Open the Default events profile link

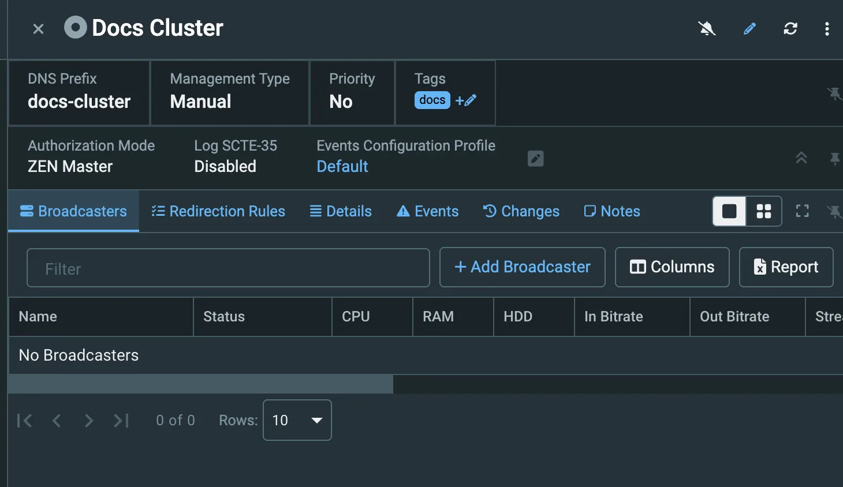click(342, 166)
